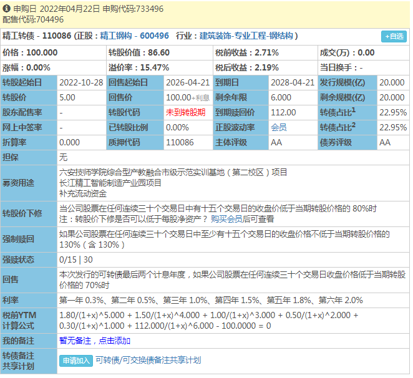This screenshot has width=413, height=378.
Task: Click the 转股起始日 value 2022-10-28
Action: 81,83
